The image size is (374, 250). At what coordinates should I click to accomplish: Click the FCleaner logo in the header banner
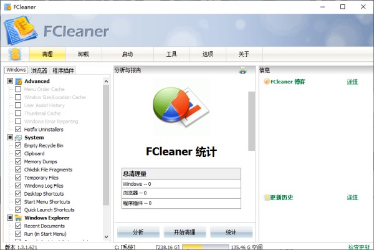(21, 30)
